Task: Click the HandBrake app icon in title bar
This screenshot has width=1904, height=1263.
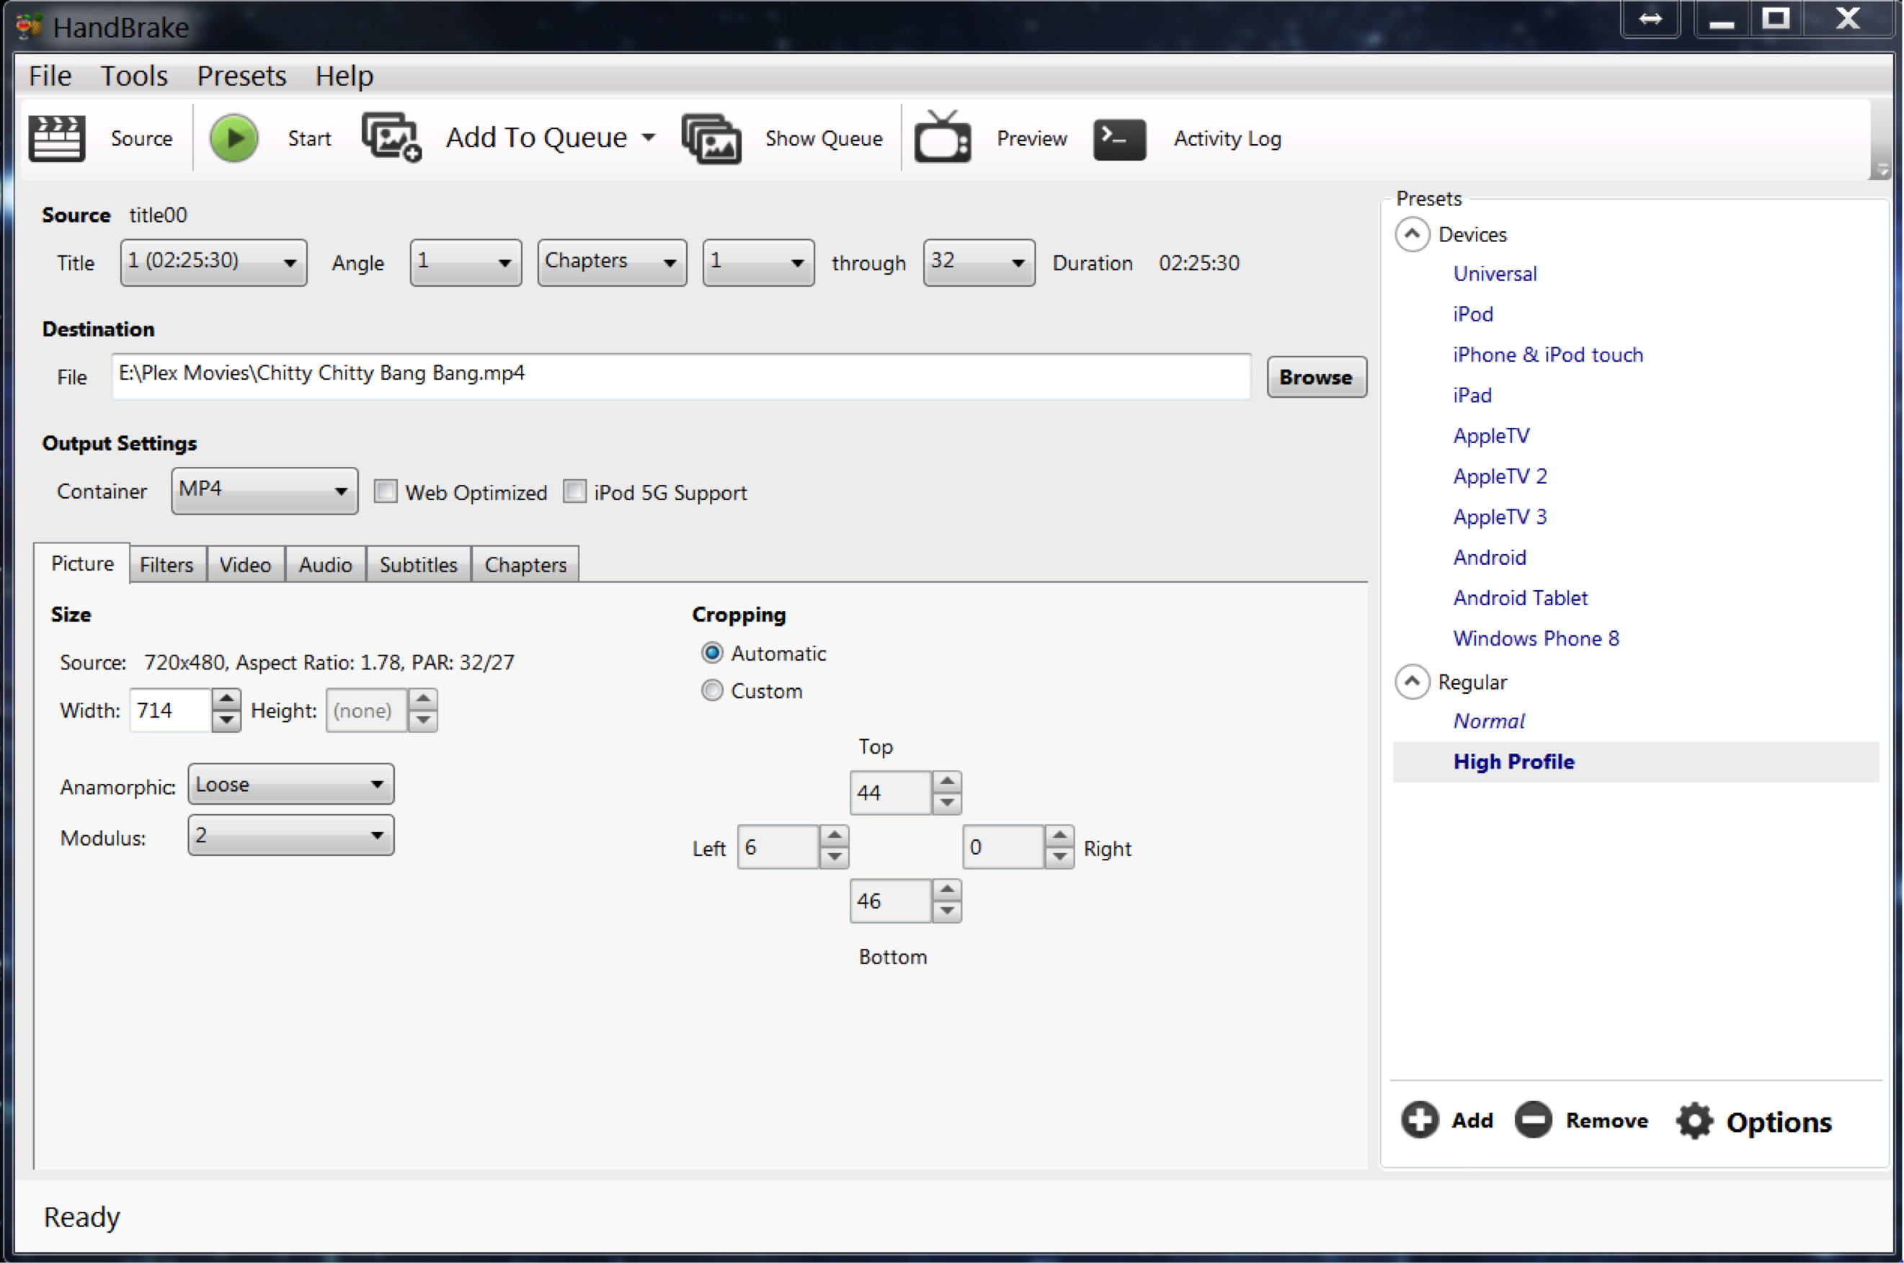Action: pos(29,27)
